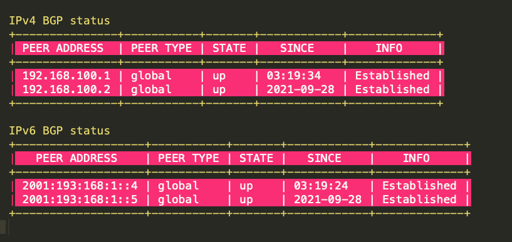Click SINCE header in IPv6 table
The image size is (512, 242).
[x=324, y=158]
